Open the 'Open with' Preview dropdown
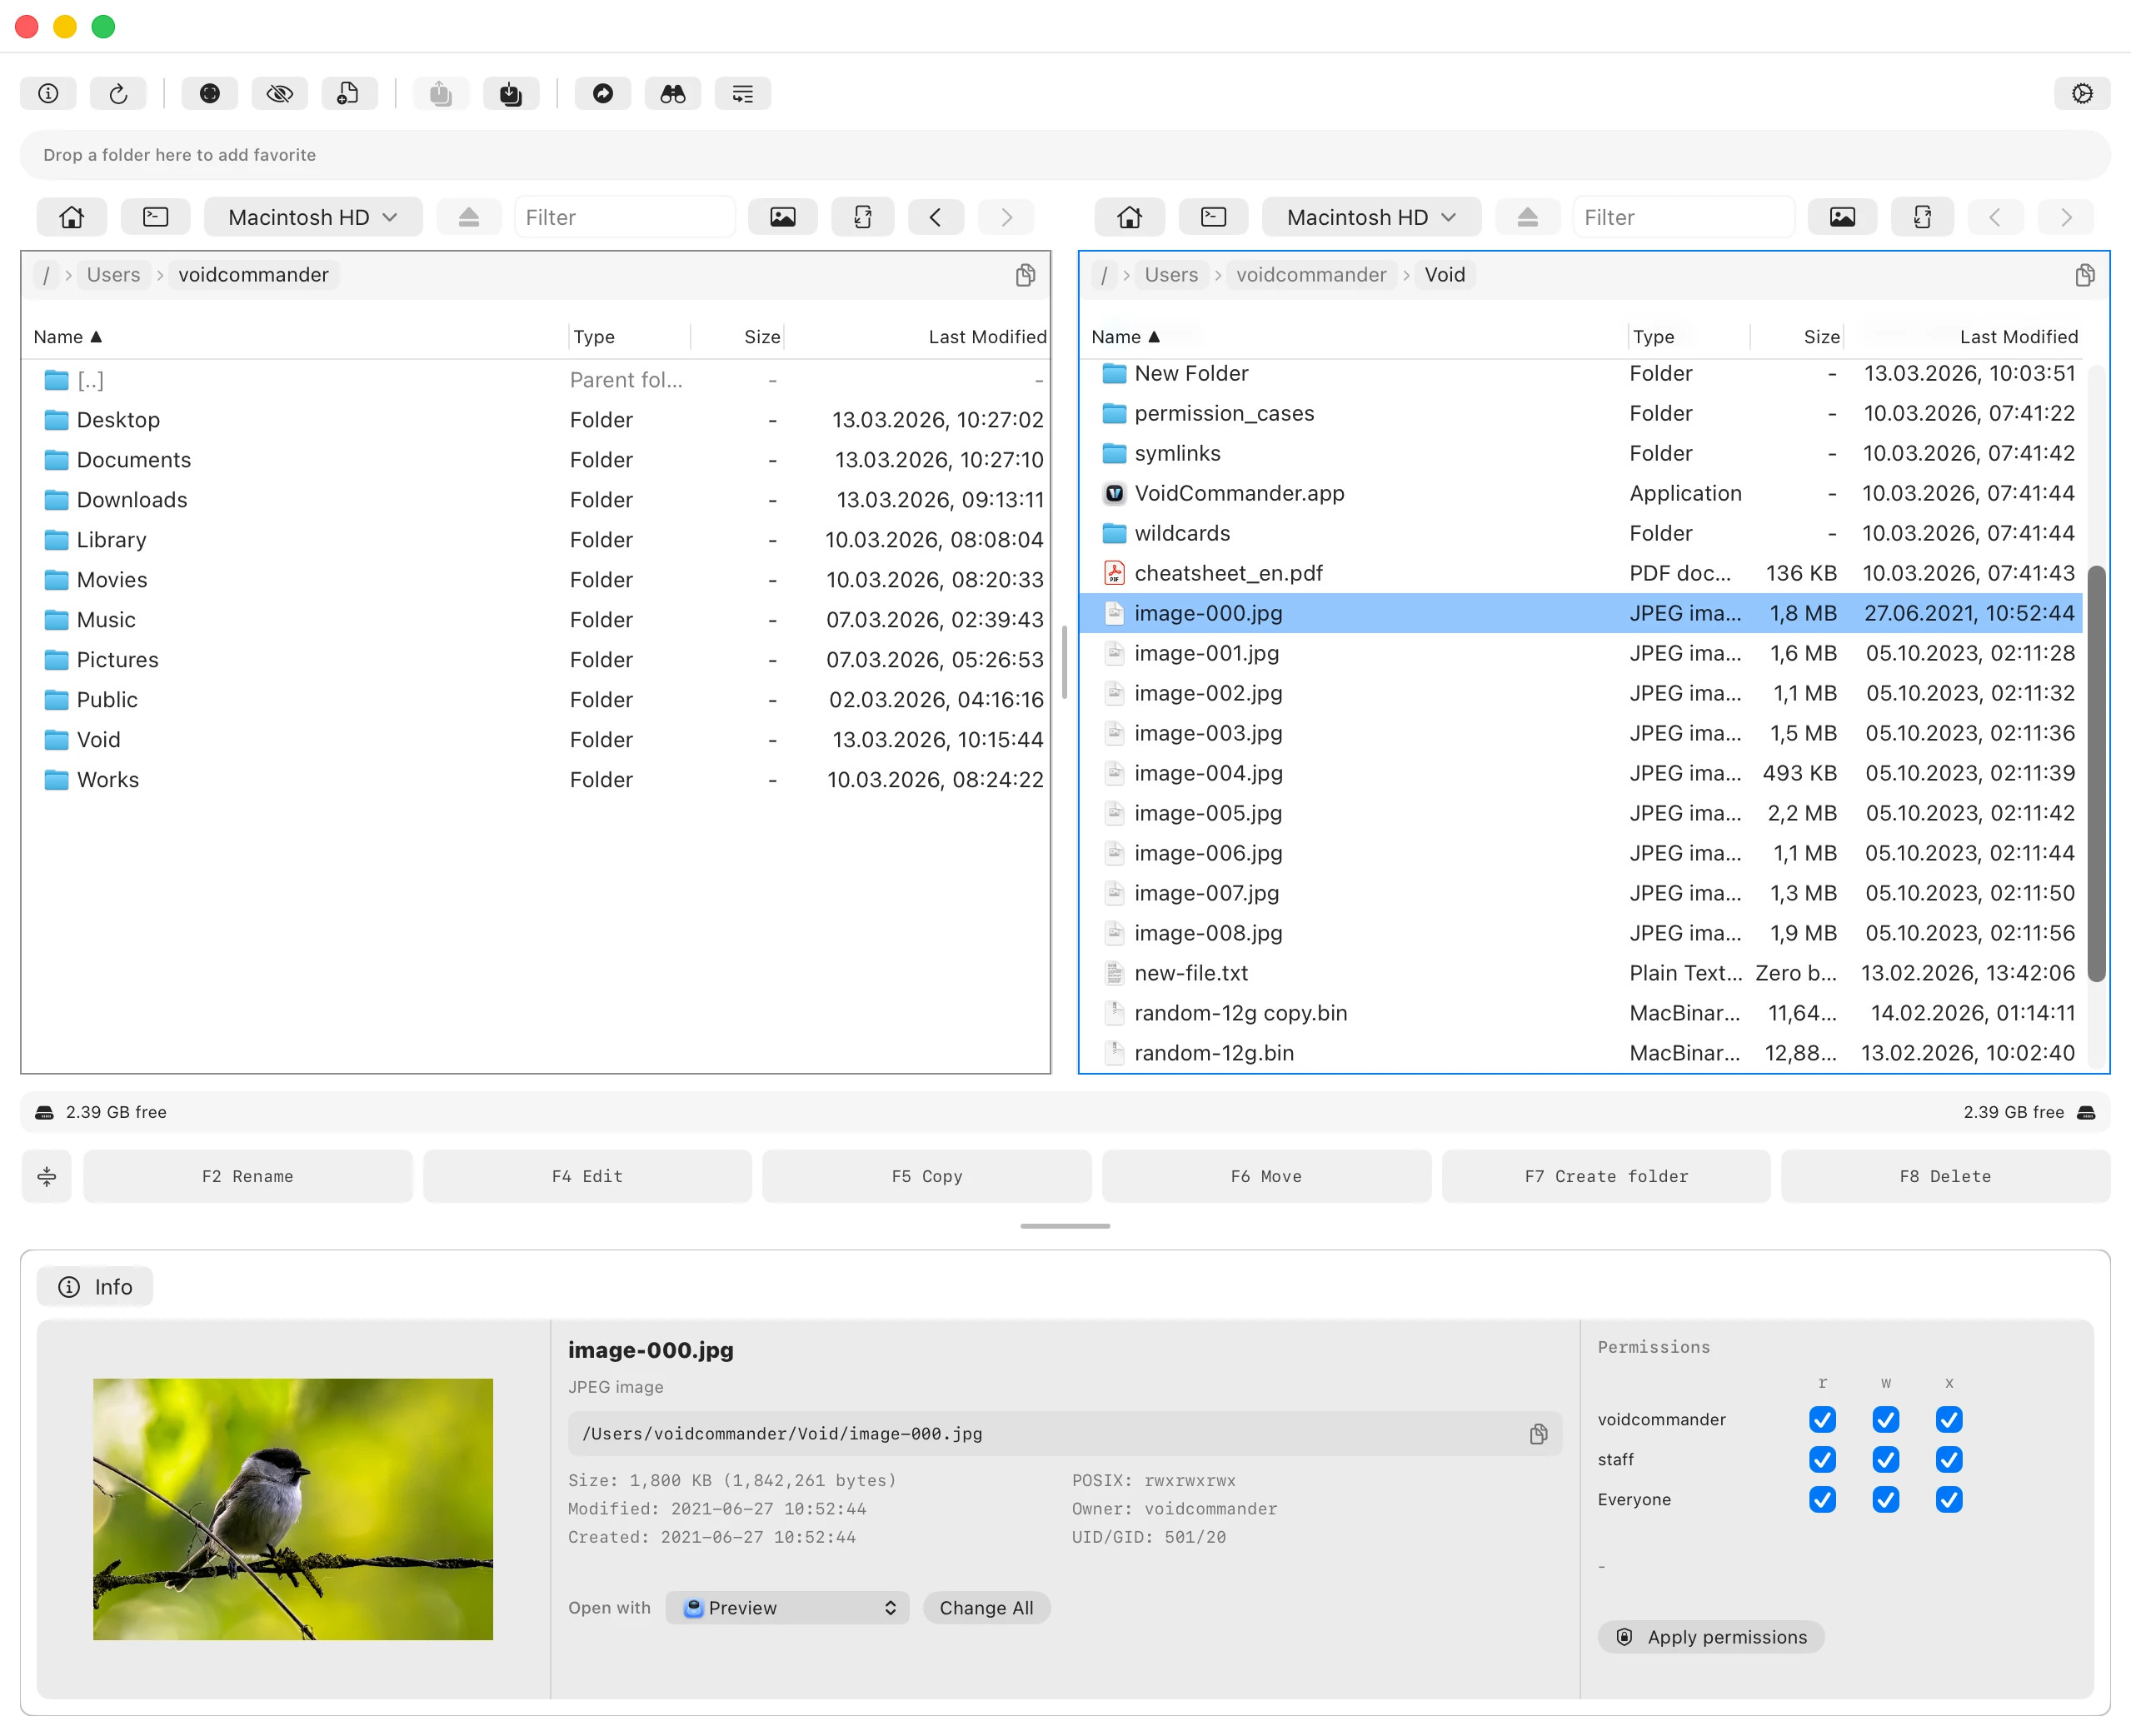 (787, 1607)
